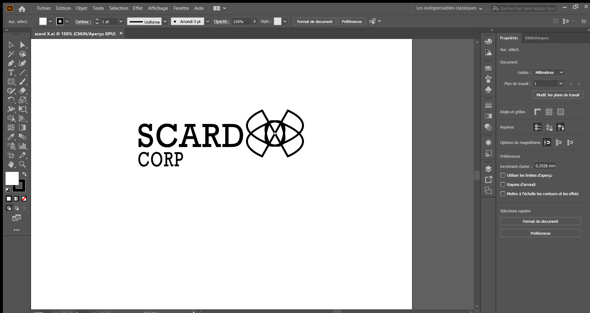Select the Zoom tool
Screen dimensions: 590x313
coord(23,164)
